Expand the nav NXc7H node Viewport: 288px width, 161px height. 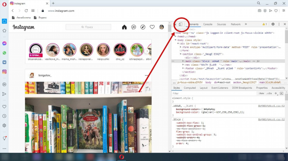click(x=183, y=65)
